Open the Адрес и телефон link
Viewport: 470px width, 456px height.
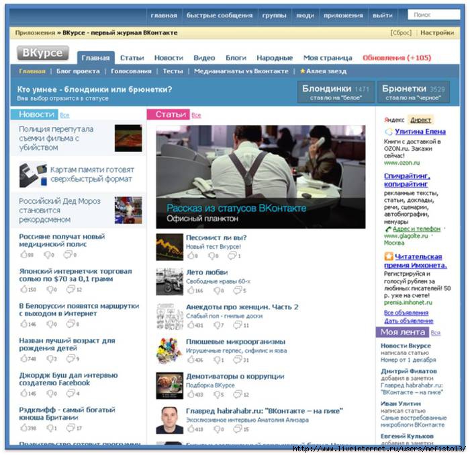[416, 229]
